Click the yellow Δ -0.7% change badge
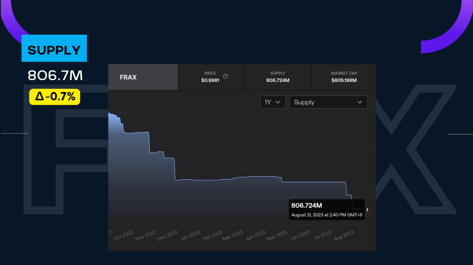The image size is (473, 265). tap(55, 97)
